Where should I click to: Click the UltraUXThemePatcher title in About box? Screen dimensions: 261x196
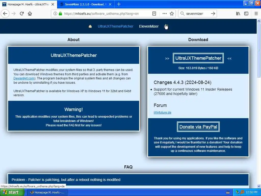tap(74, 55)
